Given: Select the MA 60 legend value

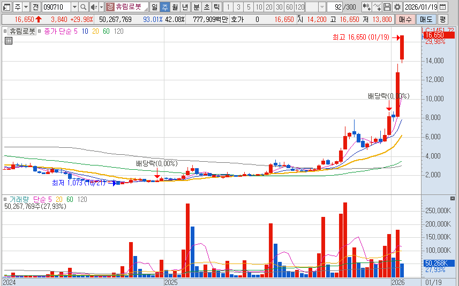Looking at the screenshot, I should pyautogui.click(x=106, y=31).
